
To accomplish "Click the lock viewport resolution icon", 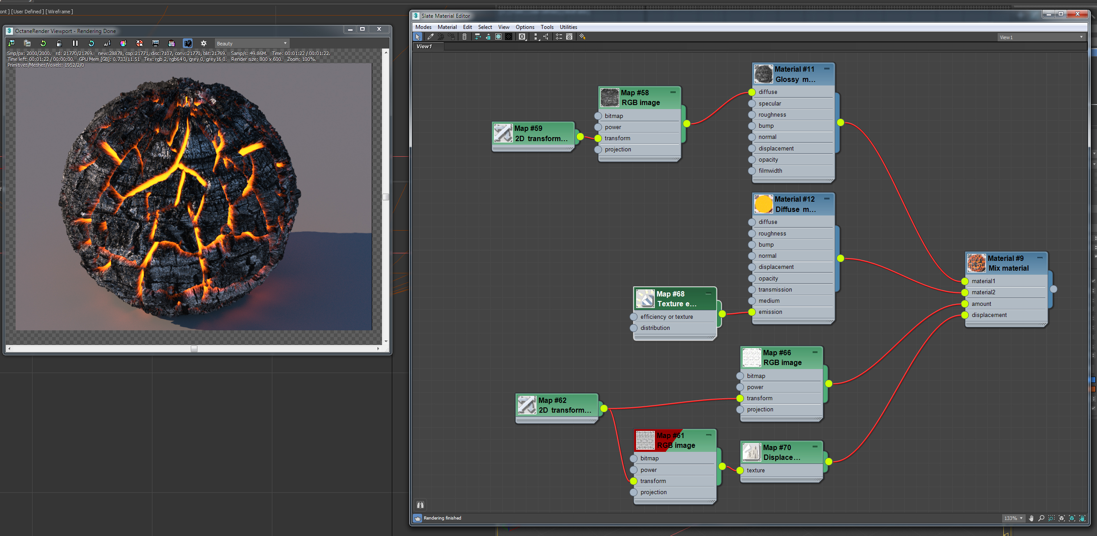I will [59, 43].
